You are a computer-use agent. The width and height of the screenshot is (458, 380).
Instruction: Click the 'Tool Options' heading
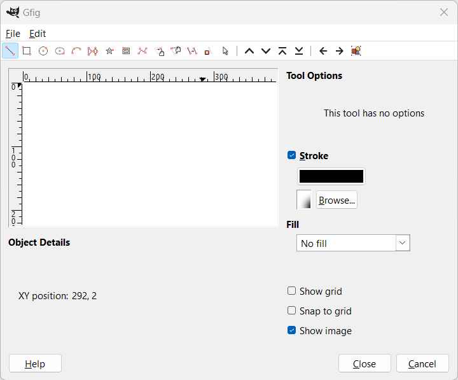click(314, 76)
